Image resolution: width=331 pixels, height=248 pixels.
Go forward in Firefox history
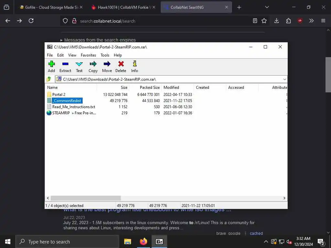[x=19, y=21]
